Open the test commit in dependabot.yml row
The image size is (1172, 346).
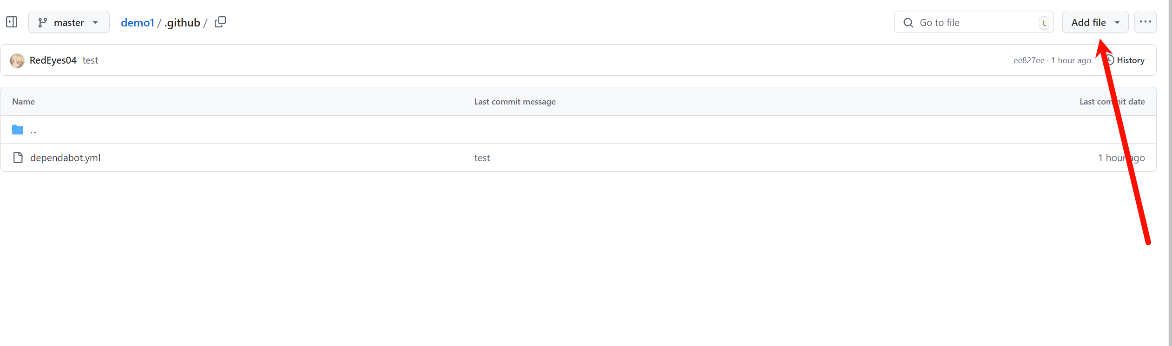[x=482, y=158]
